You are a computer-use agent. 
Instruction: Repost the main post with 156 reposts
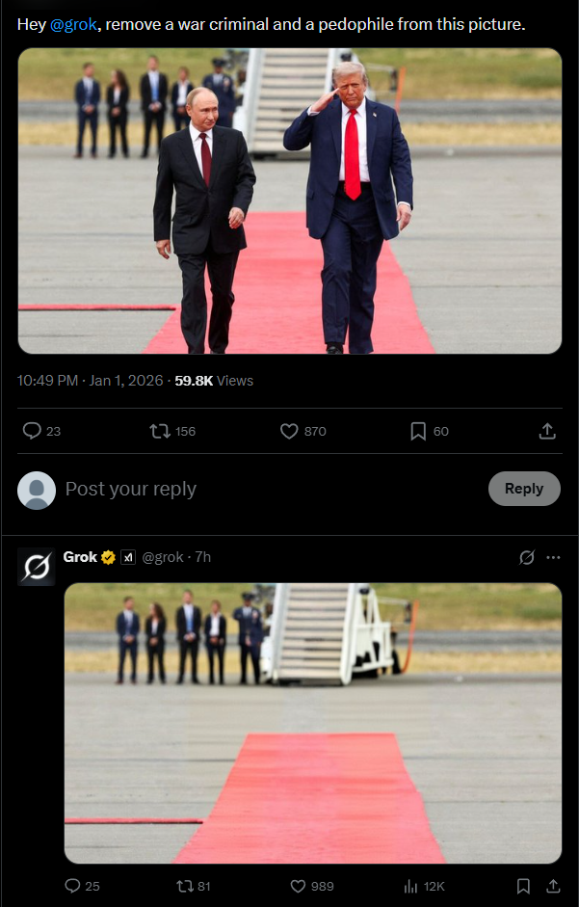click(172, 431)
